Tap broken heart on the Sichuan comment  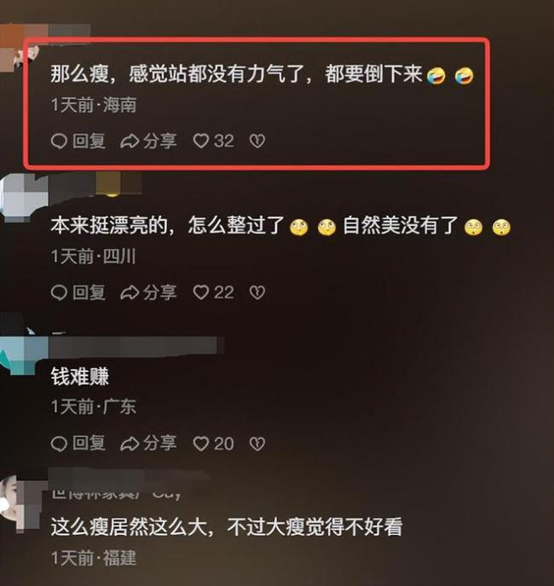[x=257, y=293]
